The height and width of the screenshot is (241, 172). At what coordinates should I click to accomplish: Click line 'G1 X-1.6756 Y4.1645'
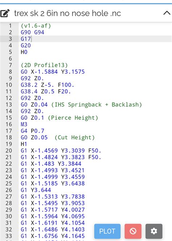[53, 236]
